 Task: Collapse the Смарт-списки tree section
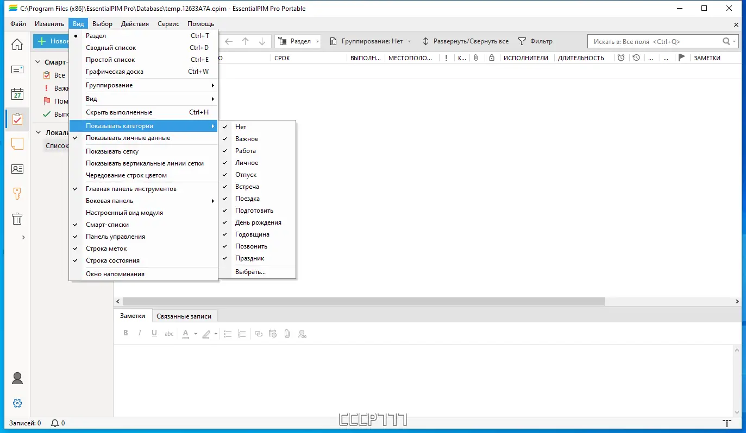click(39, 62)
